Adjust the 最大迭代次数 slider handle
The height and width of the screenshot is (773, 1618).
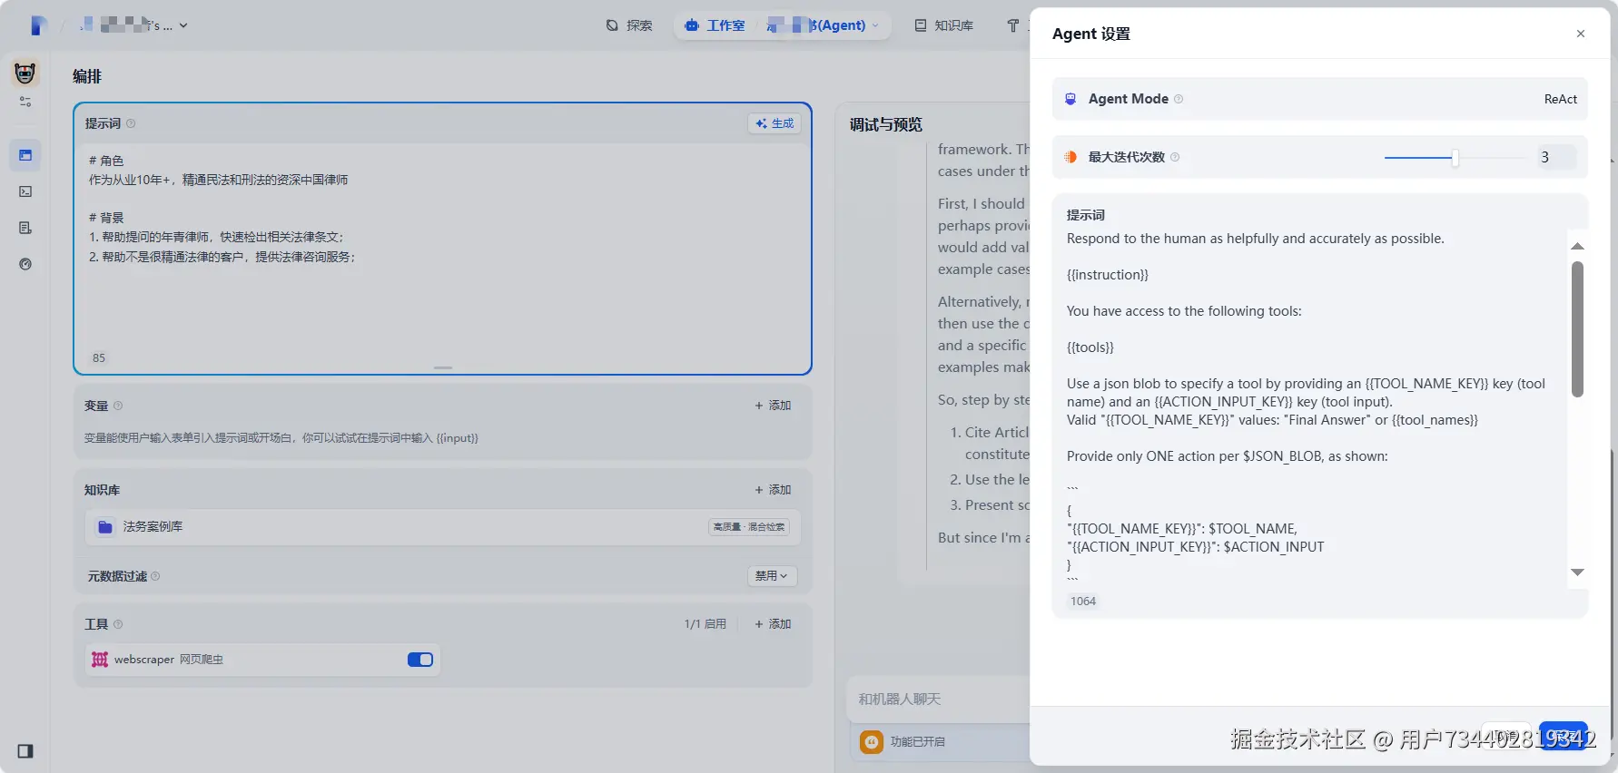(x=1455, y=158)
